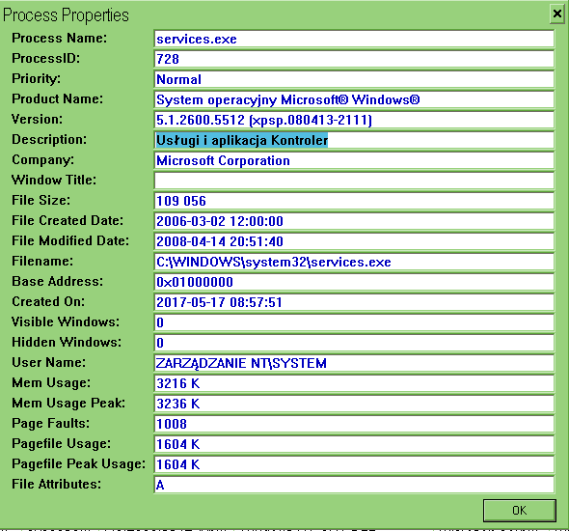Click the 'File Created Date:' label
Screen dimensions: 569x531
pyautogui.click(x=68, y=220)
